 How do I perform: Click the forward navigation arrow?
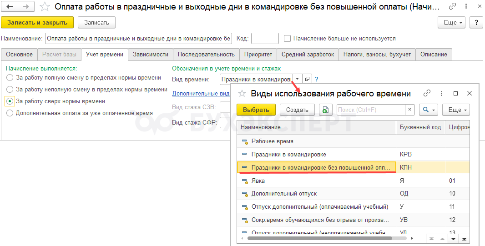click(25, 7)
